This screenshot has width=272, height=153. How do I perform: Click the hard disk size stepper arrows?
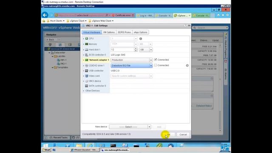[136, 50]
